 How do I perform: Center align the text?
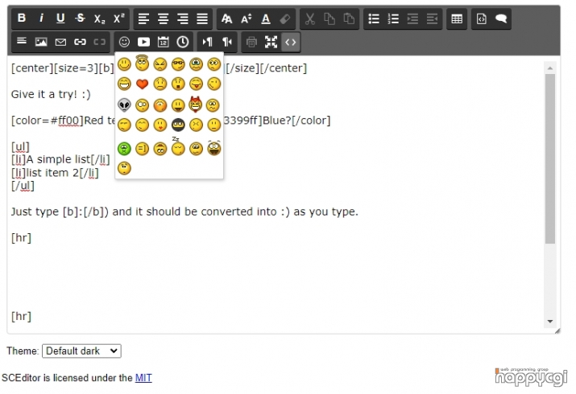click(163, 18)
